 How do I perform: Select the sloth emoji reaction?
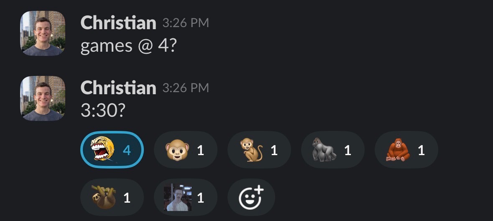(x=112, y=198)
